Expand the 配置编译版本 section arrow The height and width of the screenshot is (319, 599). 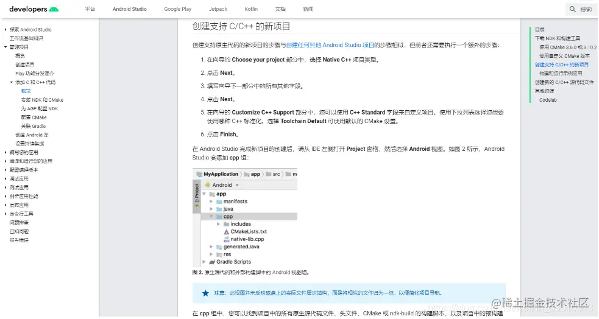[5, 170]
